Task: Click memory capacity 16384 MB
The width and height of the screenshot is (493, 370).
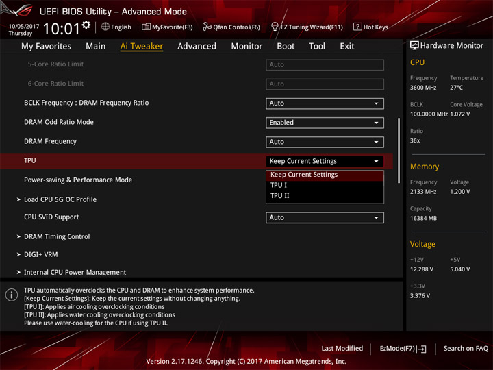Action: (423, 219)
